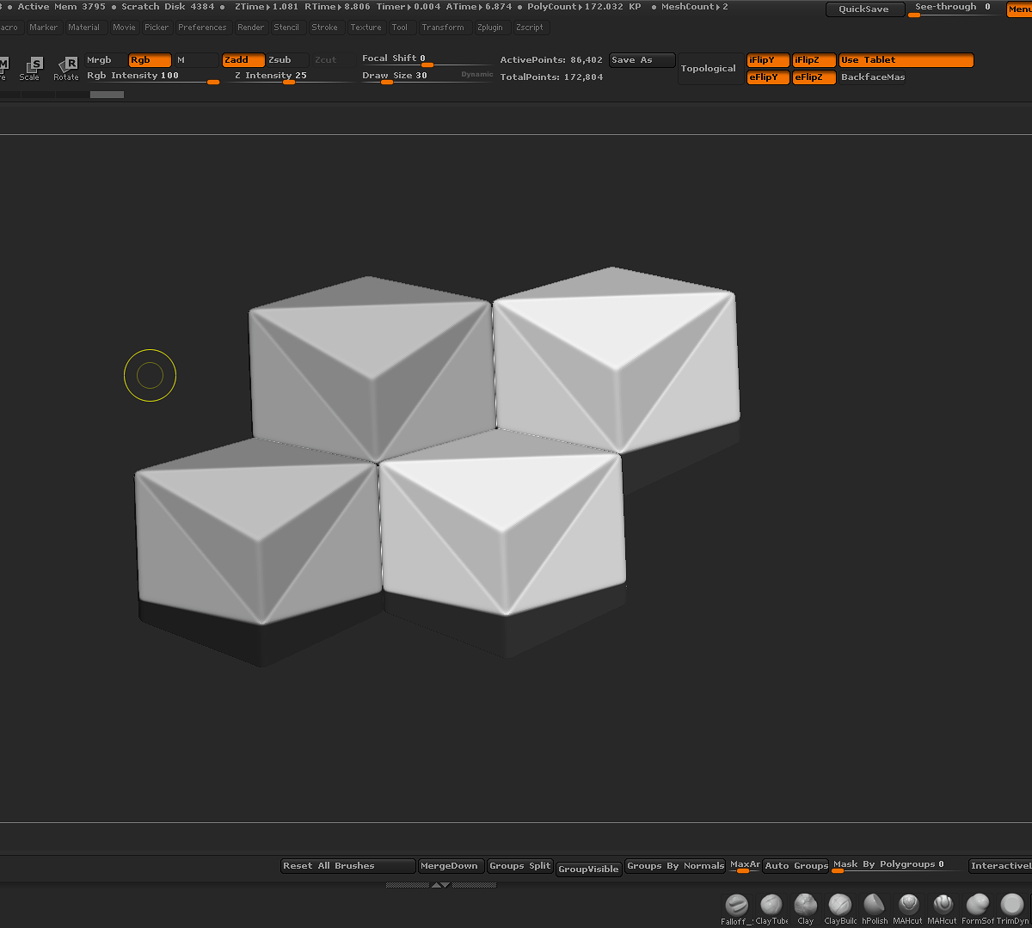Viewport: 1032px width, 928px height.
Task: Switch to Zsub sculpt mode
Action: tap(287, 60)
